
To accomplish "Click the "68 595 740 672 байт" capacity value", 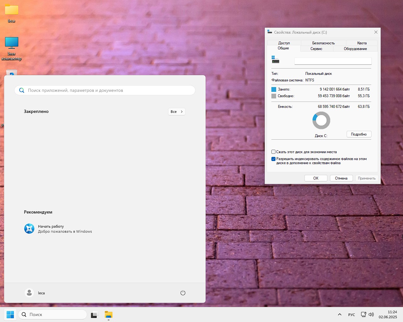I will click(x=334, y=107).
